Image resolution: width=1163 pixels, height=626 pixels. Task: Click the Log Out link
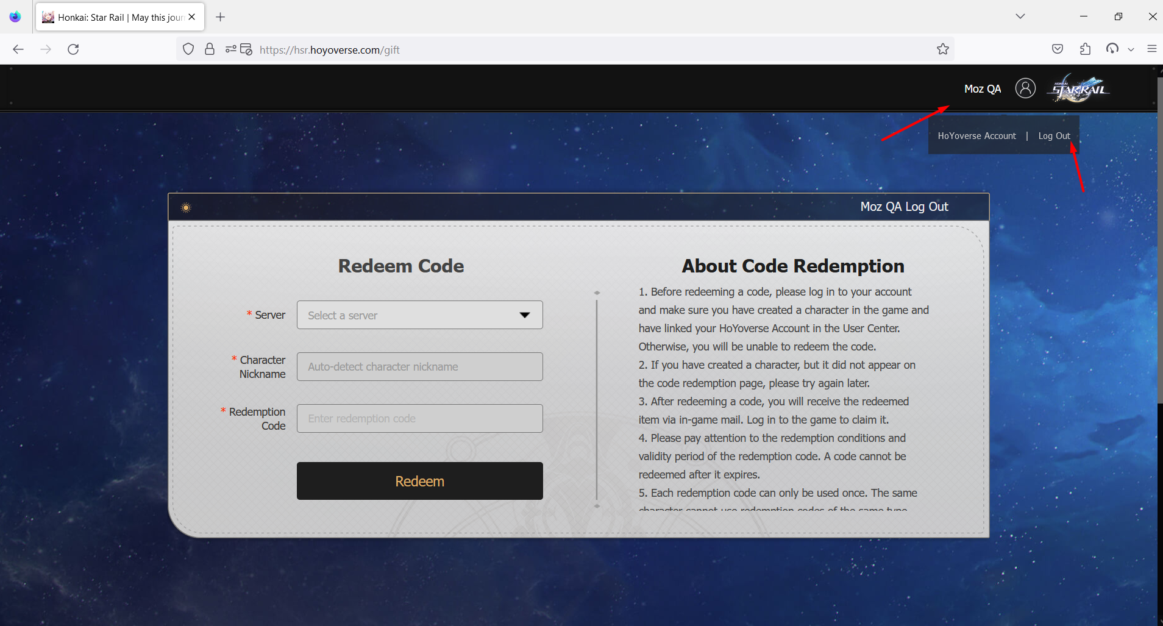[1054, 135]
